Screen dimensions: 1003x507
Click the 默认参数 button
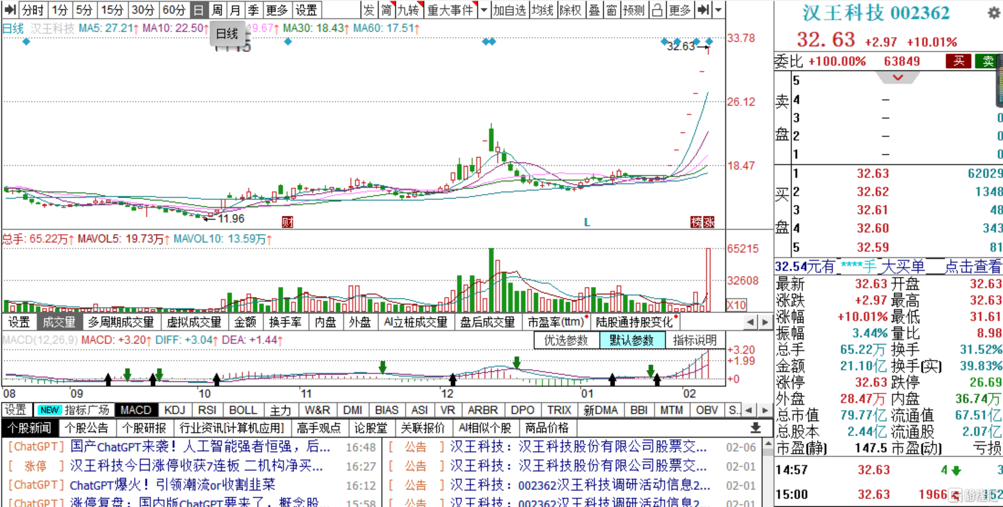point(632,340)
